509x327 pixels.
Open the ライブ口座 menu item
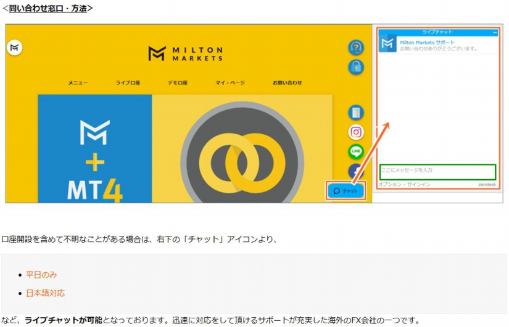coord(128,83)
